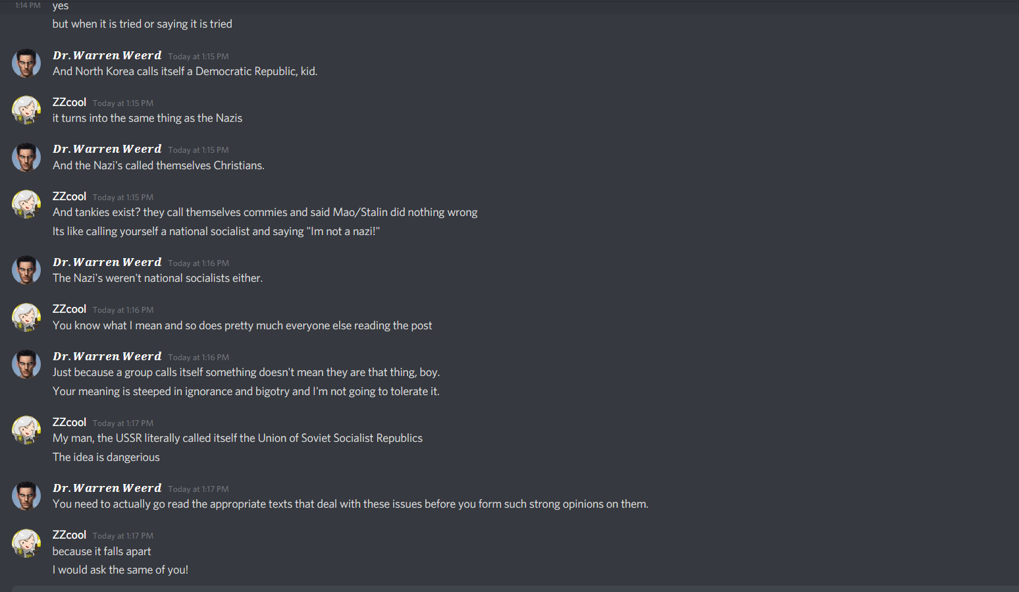Viewport: 1019px width, 592px height.
Task: Click ZZcool avatar next to USSR message
Action: pyautogui.click(x=26, y=430)
